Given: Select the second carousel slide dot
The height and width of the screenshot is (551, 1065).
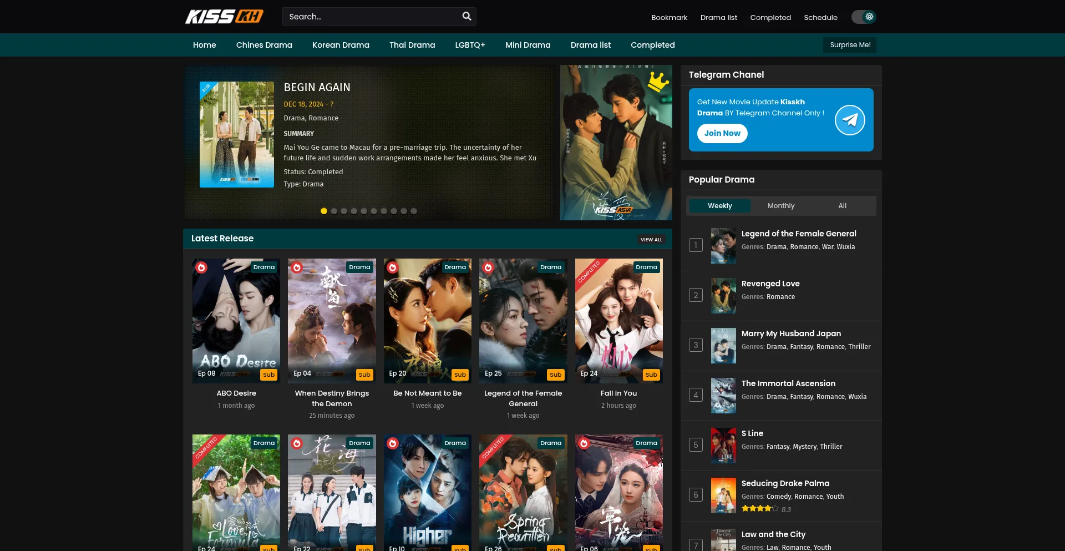Looking at the screenshot, I should 334,211.
